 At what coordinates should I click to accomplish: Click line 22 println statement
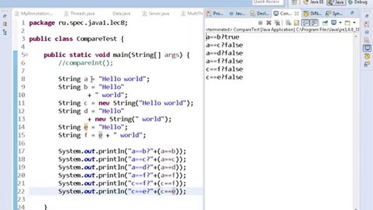tap(122, 191)
